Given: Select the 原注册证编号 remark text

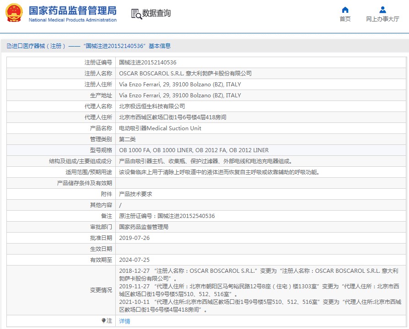Looking at the screenshot, I should pos(167,216).
